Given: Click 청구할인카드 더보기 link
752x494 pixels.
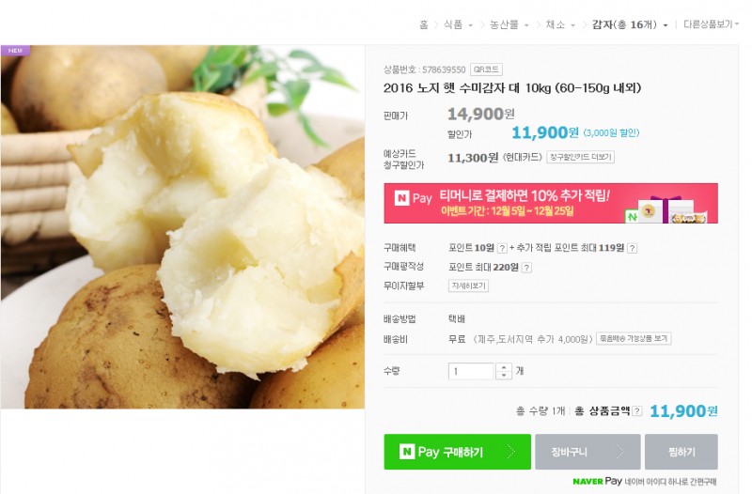Looking at the screenshot, I should point(580,157).
